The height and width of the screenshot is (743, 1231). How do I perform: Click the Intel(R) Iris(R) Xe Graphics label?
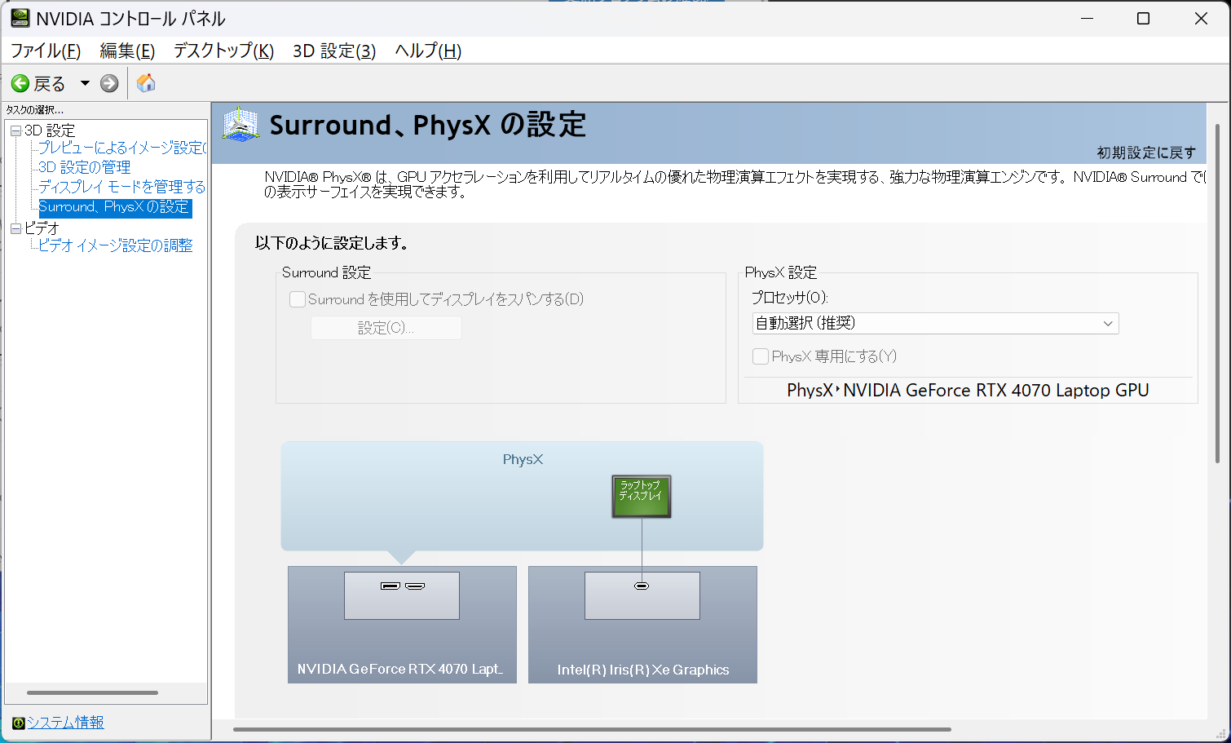coord(643,670)
